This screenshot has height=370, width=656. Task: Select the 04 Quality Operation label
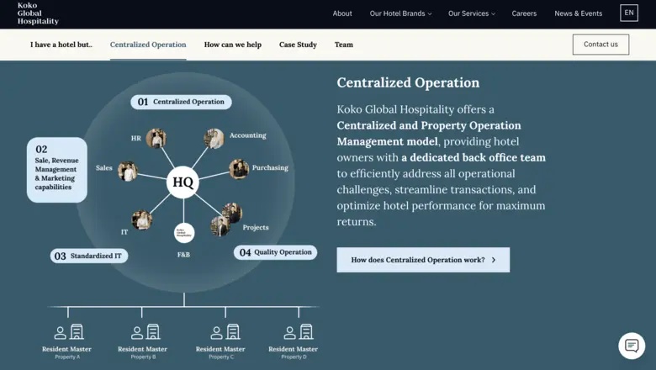275,252
